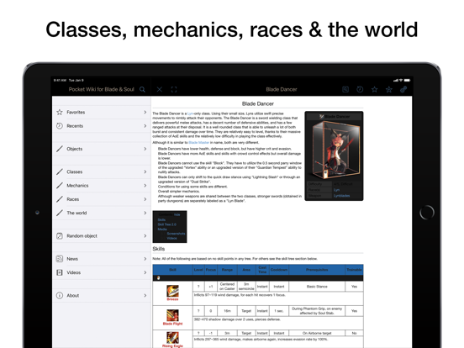Tap the search magnifier in the sidebar header
Viewport: 464px width, 348px height.
coord(142,89)
